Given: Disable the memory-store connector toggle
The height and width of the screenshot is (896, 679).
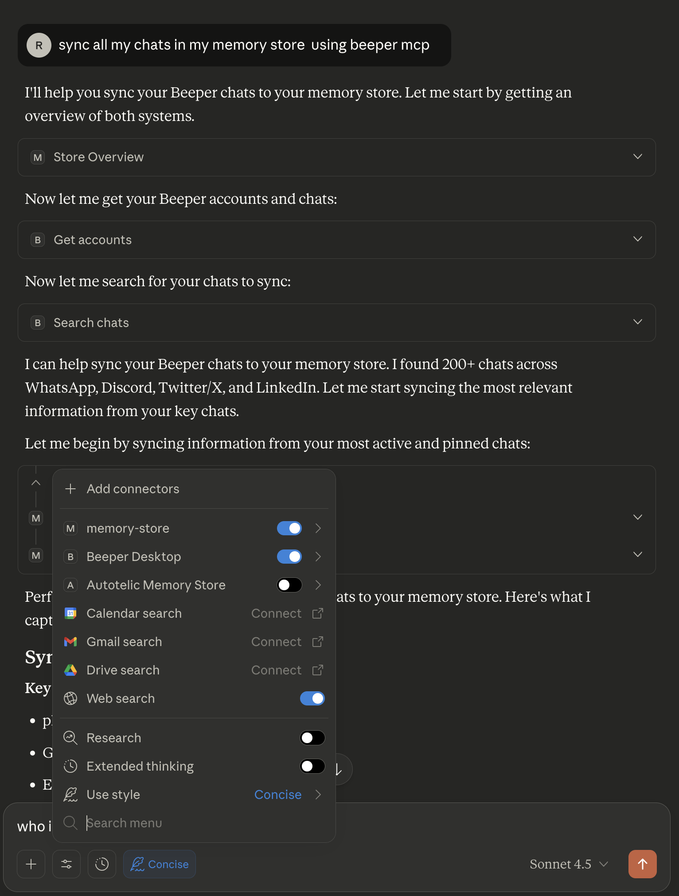Looking at the screenshot, I should [289, 528].
